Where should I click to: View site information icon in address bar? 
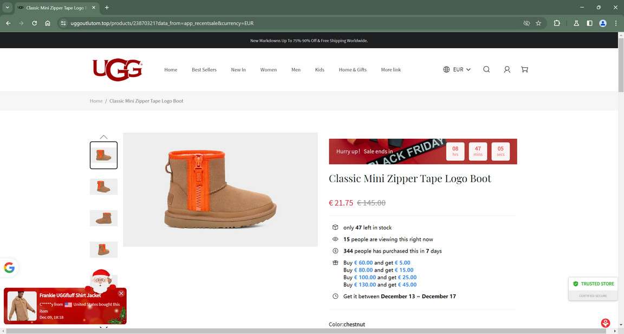63,23
